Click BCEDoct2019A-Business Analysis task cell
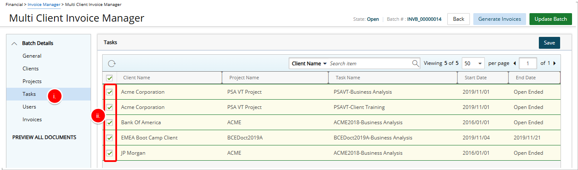Image resolution: width=578 pixels, height=170 pixels. (x=373, y=138)
